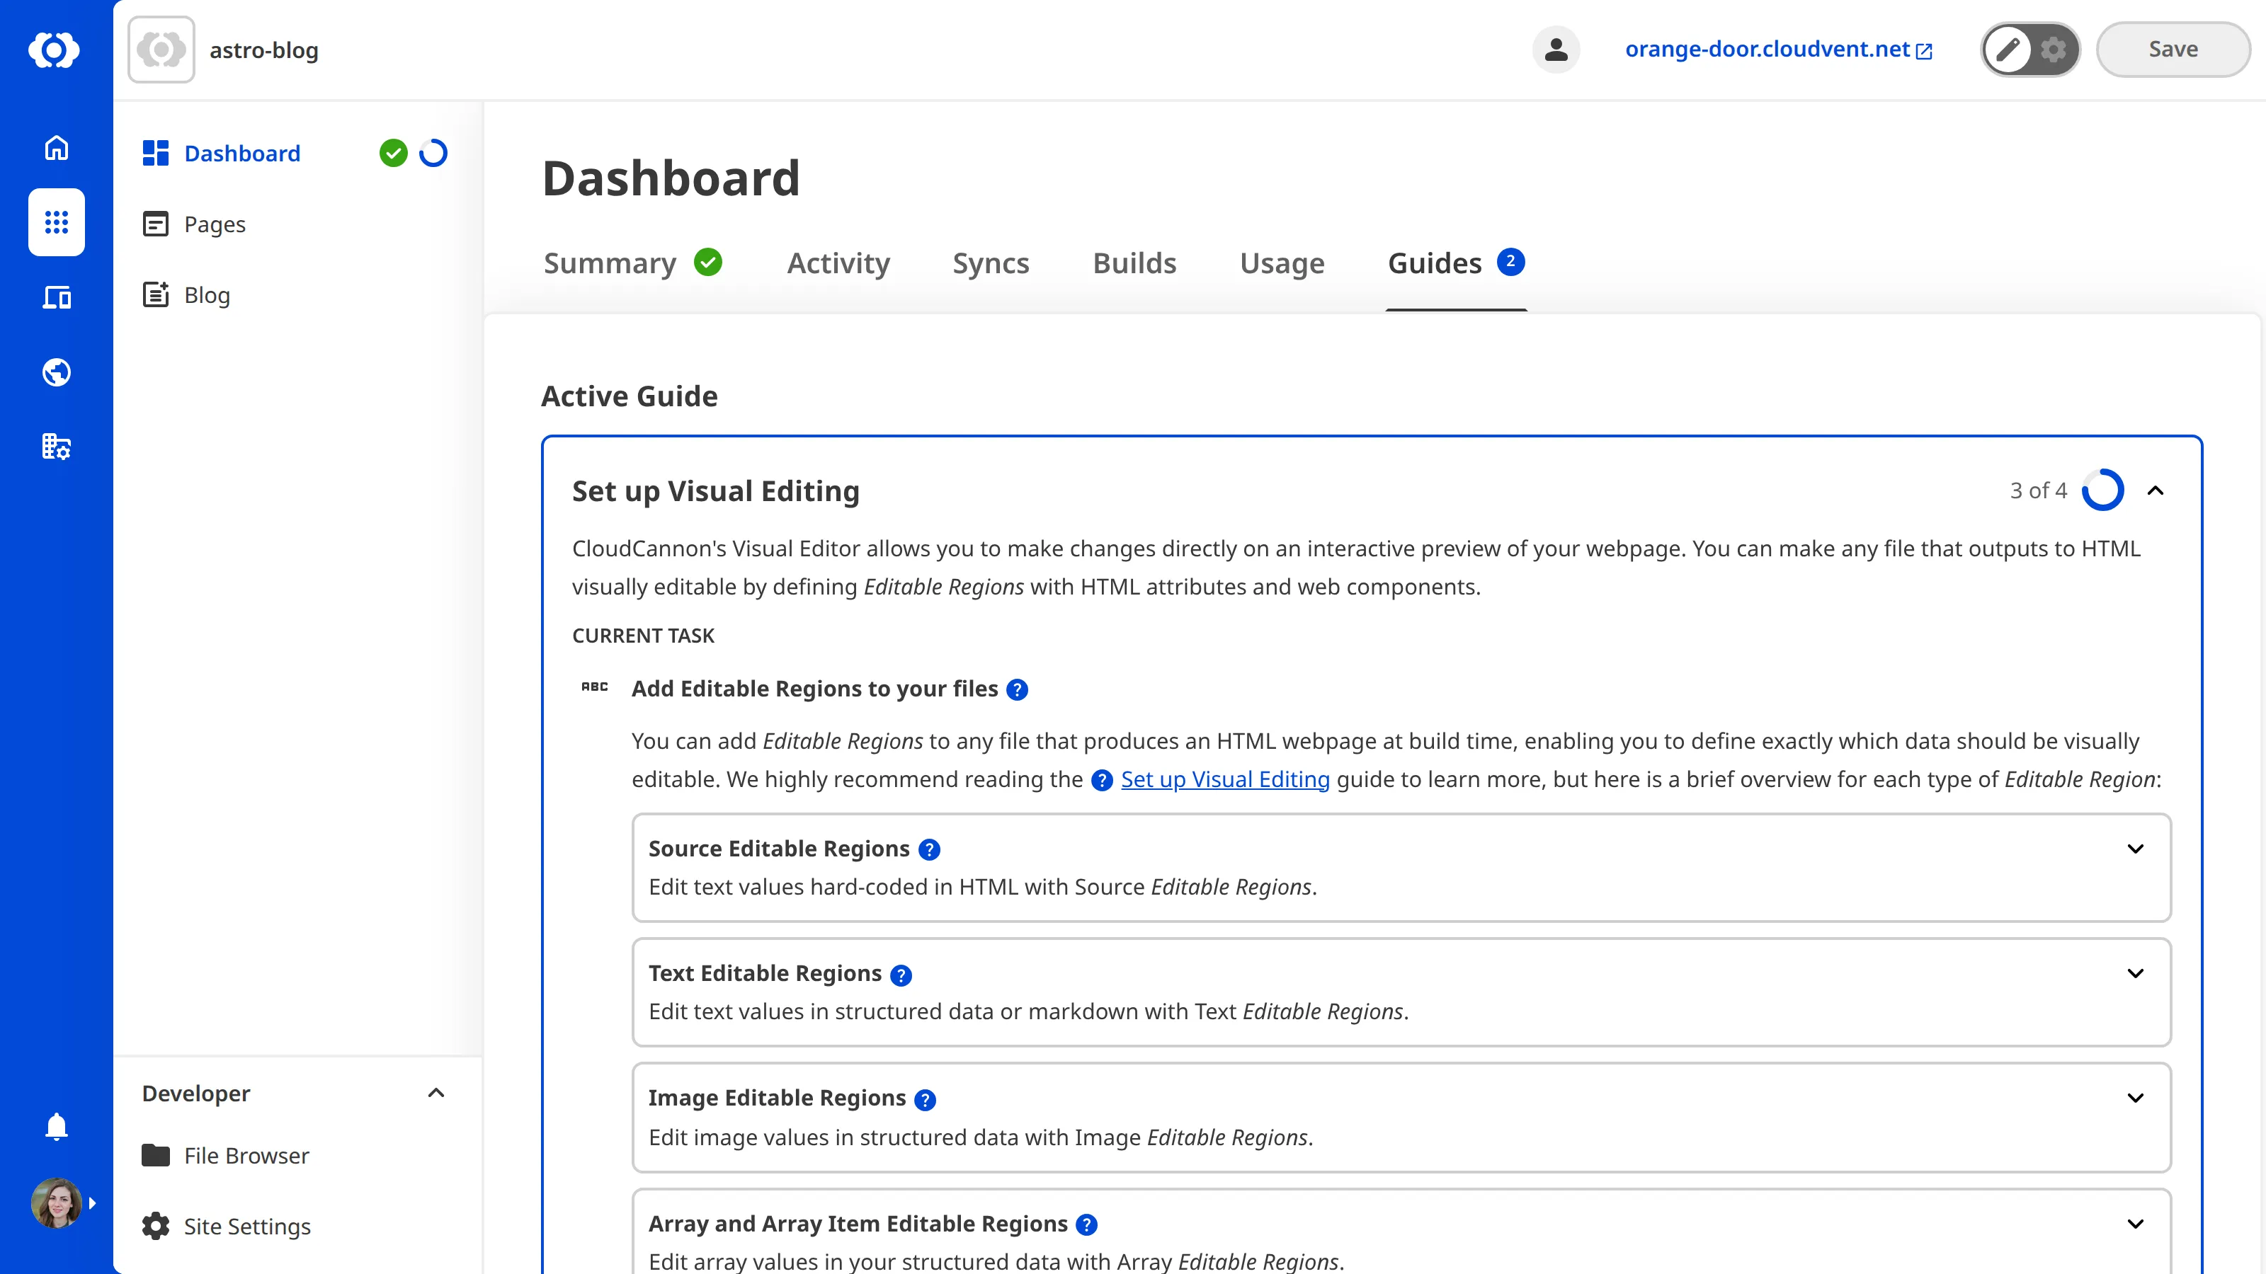Open organization settings icon in sidebar
Viewport: 2266px width, 1274px height.
55,447
